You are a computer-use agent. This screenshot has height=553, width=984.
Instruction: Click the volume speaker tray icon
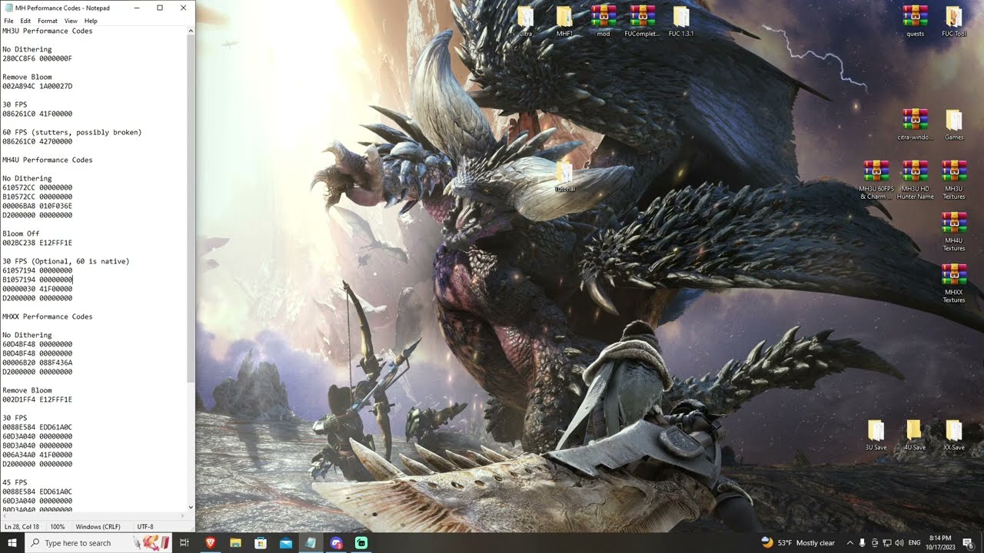pos(900,543)
